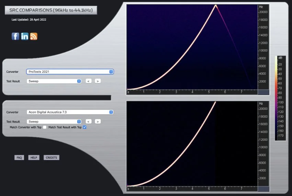Open top Test Result Sweep dropdown
Screen dimensions: 292x196
pyautogui.click(x=54, y=81)
